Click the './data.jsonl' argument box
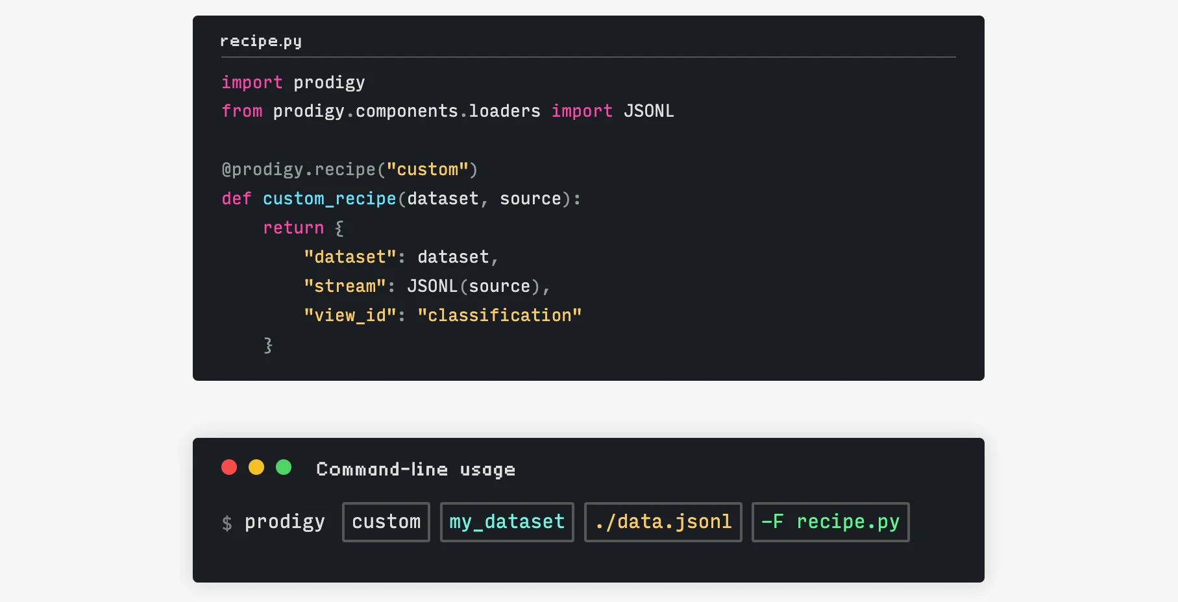1178x602 pixels. pos(663,522)
